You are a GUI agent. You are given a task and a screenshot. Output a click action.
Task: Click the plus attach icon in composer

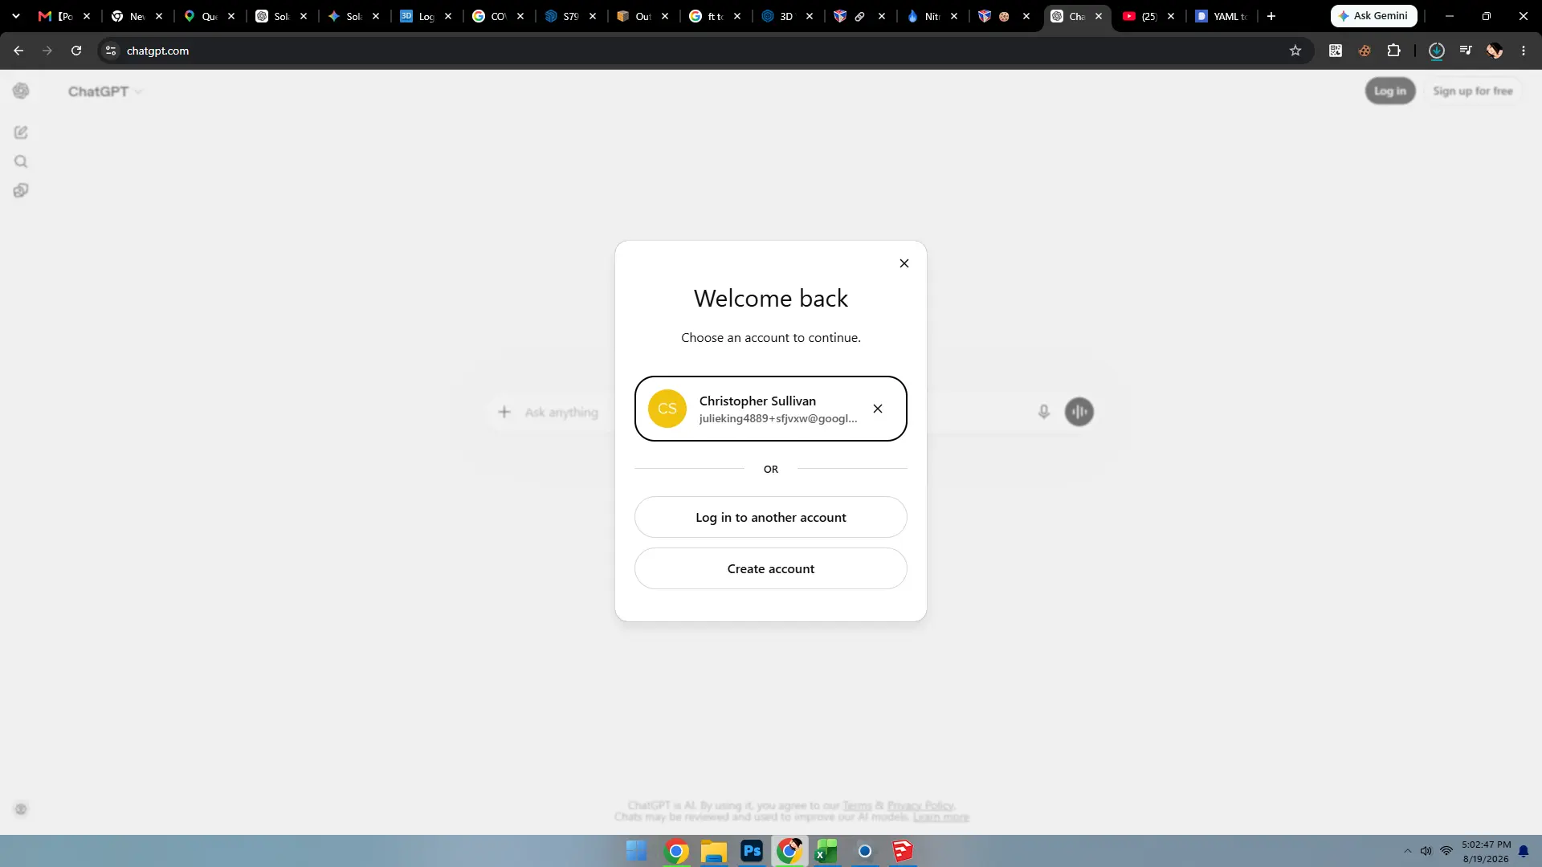tap(504, 412)
